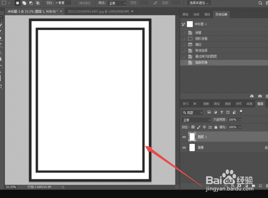This screenshot has width=268, height=198.
Task: Create new document from current history state
Action: 251,96
